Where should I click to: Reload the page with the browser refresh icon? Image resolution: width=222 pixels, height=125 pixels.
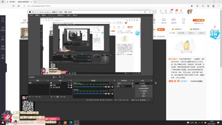[x=13, y=6]
